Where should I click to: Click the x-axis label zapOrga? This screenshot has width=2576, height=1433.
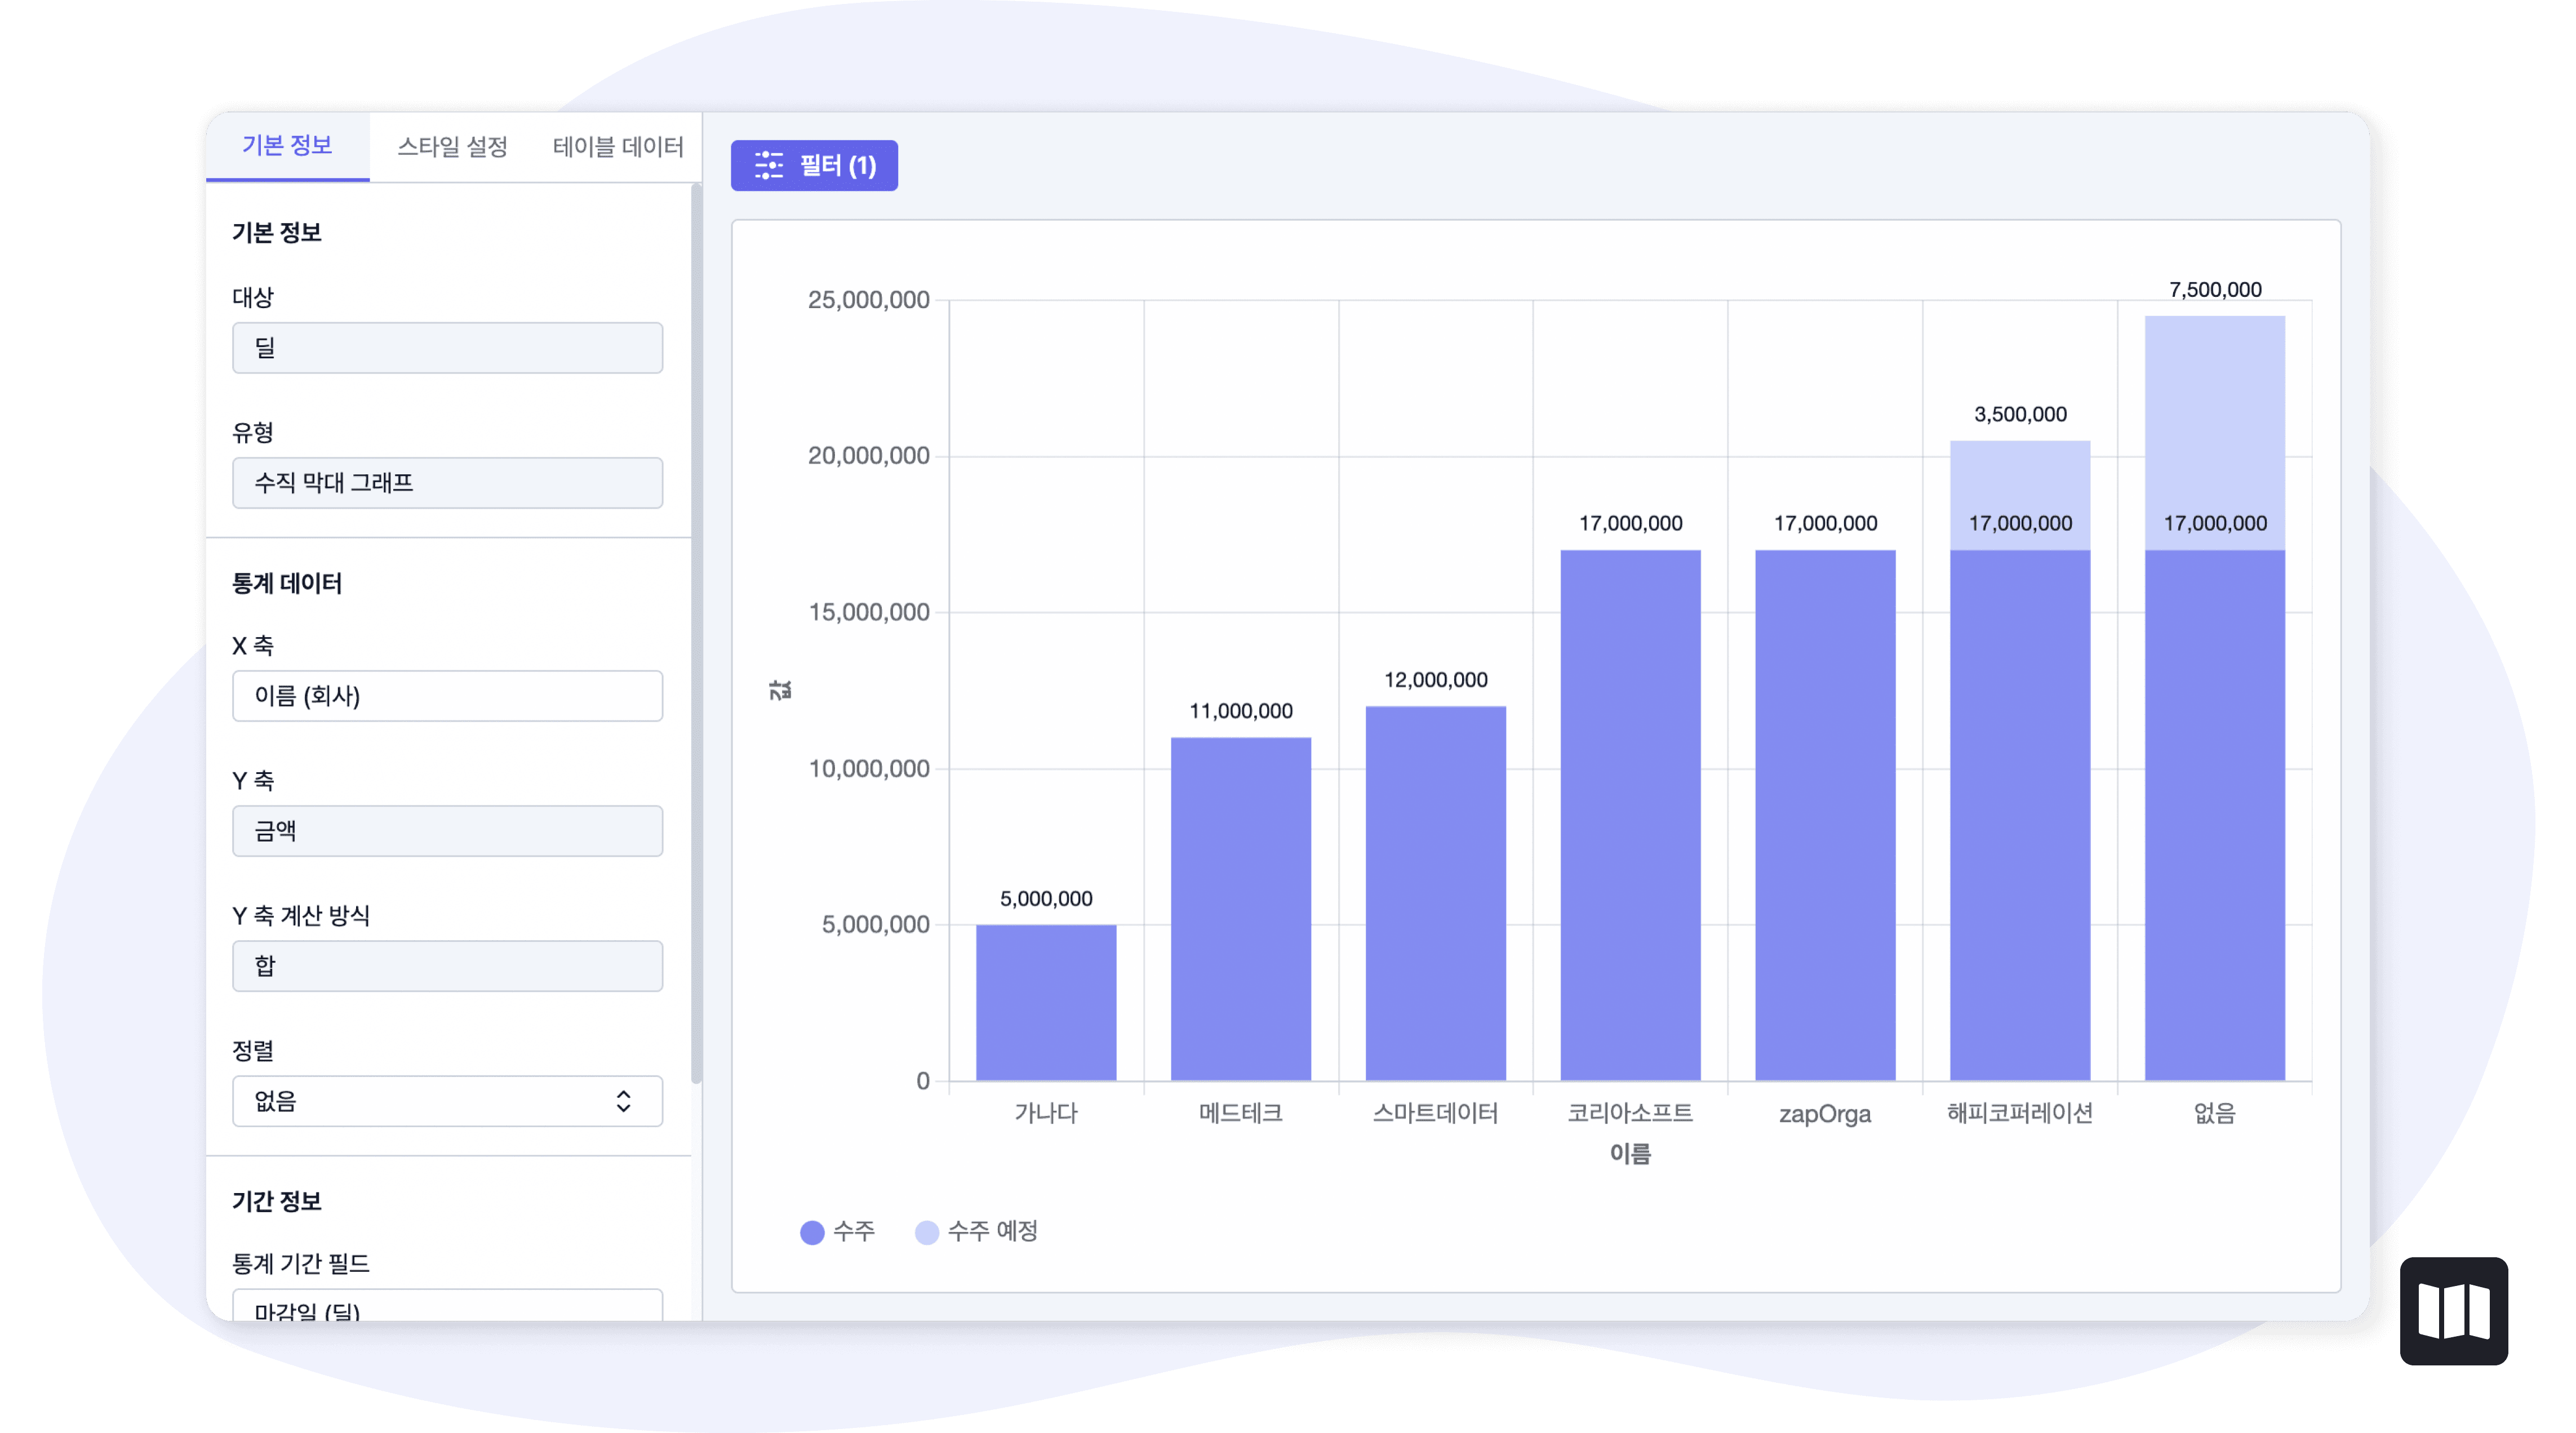pos(1825,1114)
